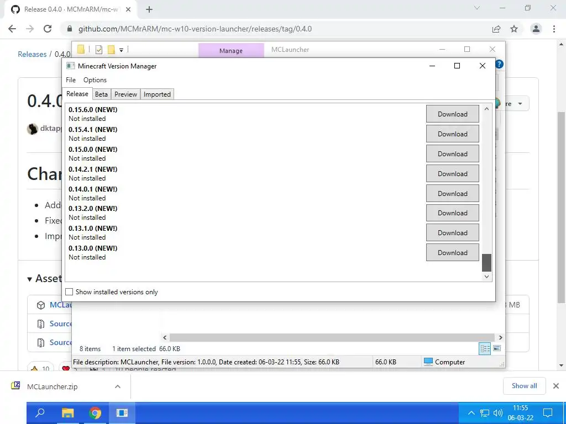Click the address bar URL
Viewport: 566px width, 424px height.
195,29
